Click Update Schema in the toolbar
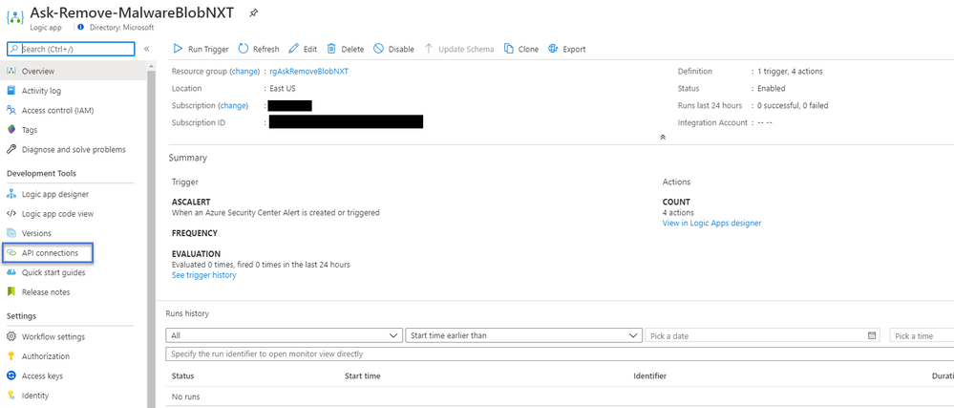 pyautogui.click(x=459, y=50)
